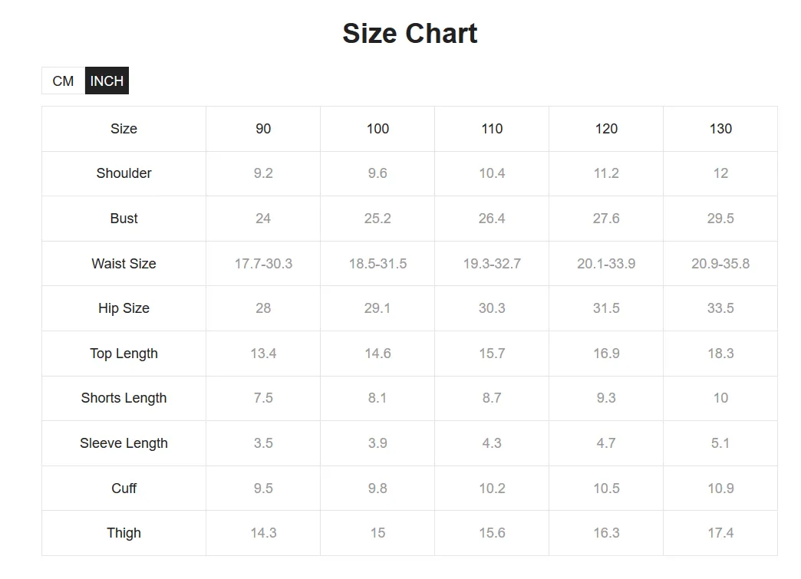Click the Thigh row label
801x579 pixels.
coord(124,533)
